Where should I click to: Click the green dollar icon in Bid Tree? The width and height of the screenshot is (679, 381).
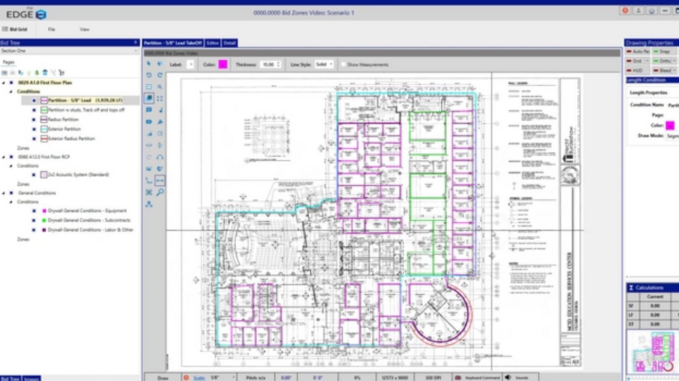coord(37,72)
